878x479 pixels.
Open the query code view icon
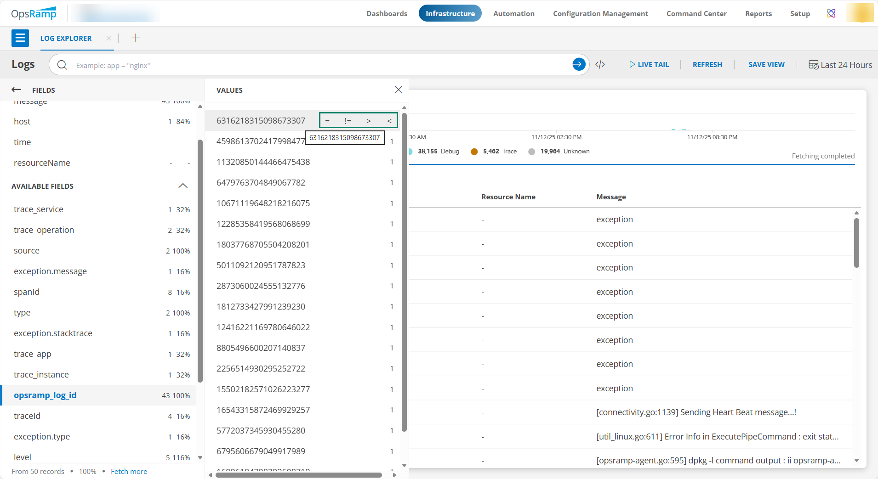tap(600, 65)
